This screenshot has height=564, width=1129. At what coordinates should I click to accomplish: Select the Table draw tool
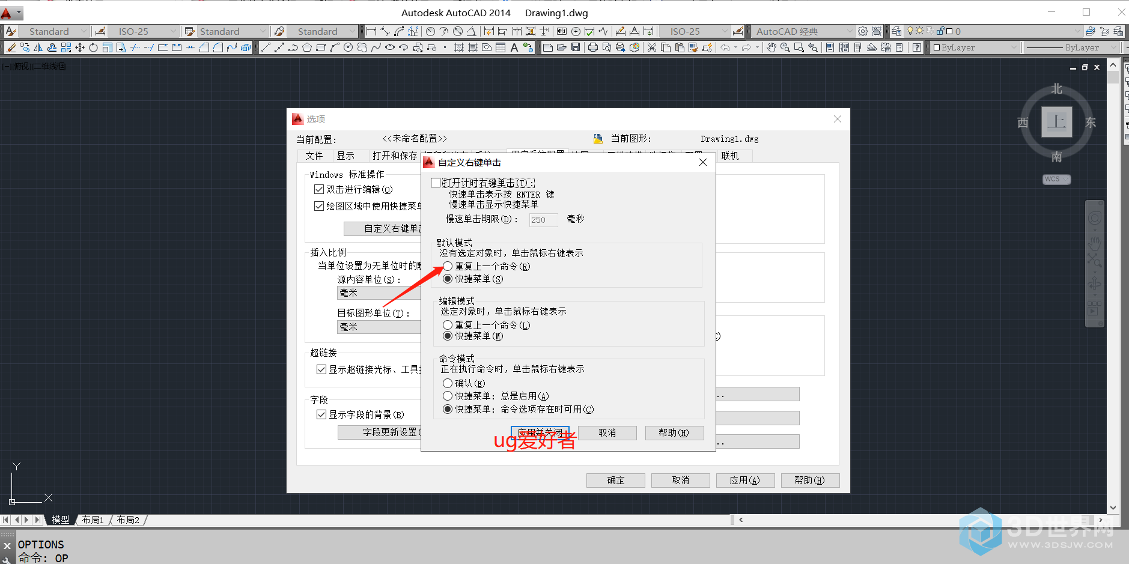[501, 47]
